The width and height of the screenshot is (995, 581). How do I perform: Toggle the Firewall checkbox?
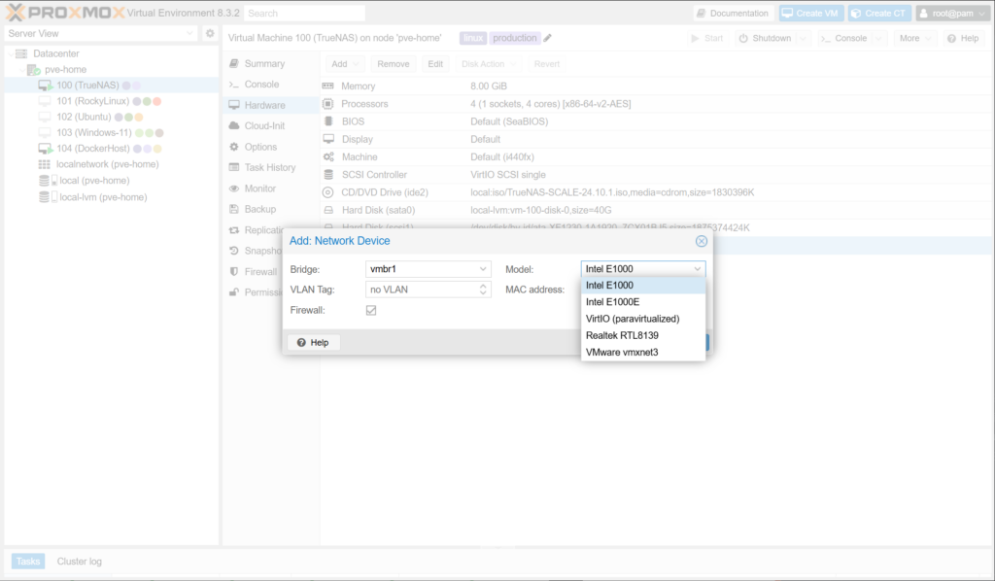[x=371, y=310]
